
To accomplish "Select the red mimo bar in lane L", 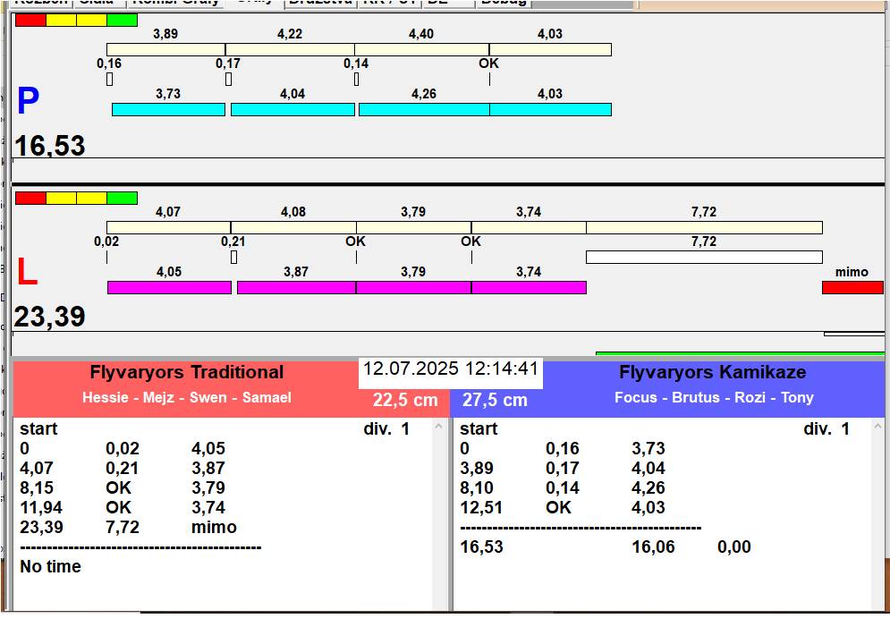I will [852, 287].
